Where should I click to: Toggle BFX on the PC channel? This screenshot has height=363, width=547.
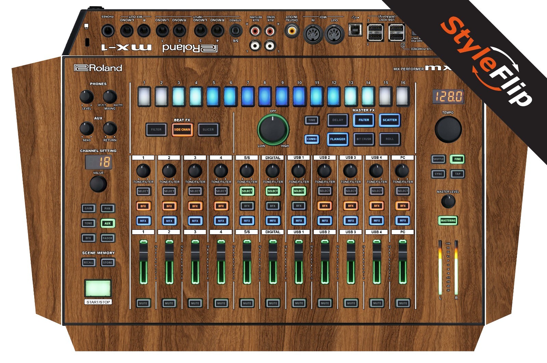(x=403, y=206)
